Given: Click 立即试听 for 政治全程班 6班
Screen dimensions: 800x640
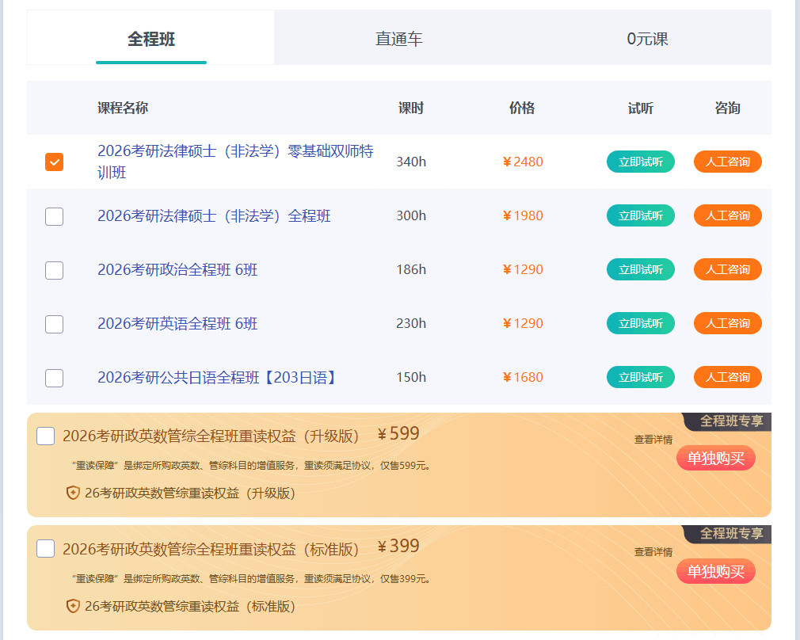Looking at the screenshot, I should [640, 269].
